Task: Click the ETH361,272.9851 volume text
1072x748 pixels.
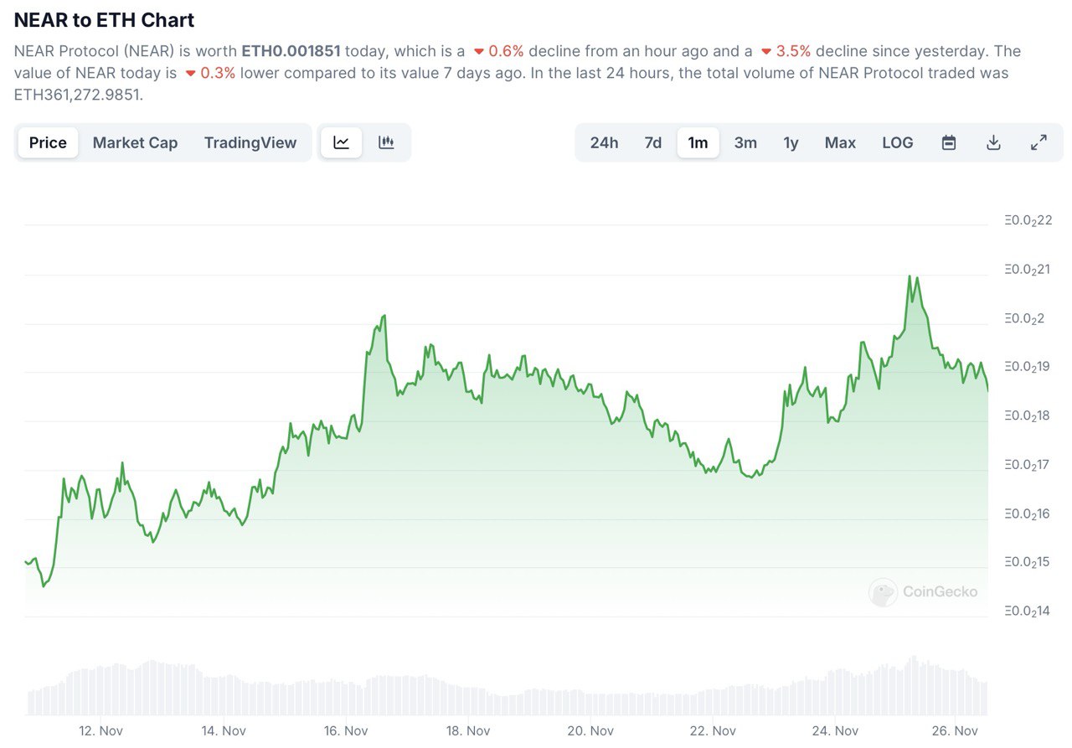Action: [x=79, y=95]
